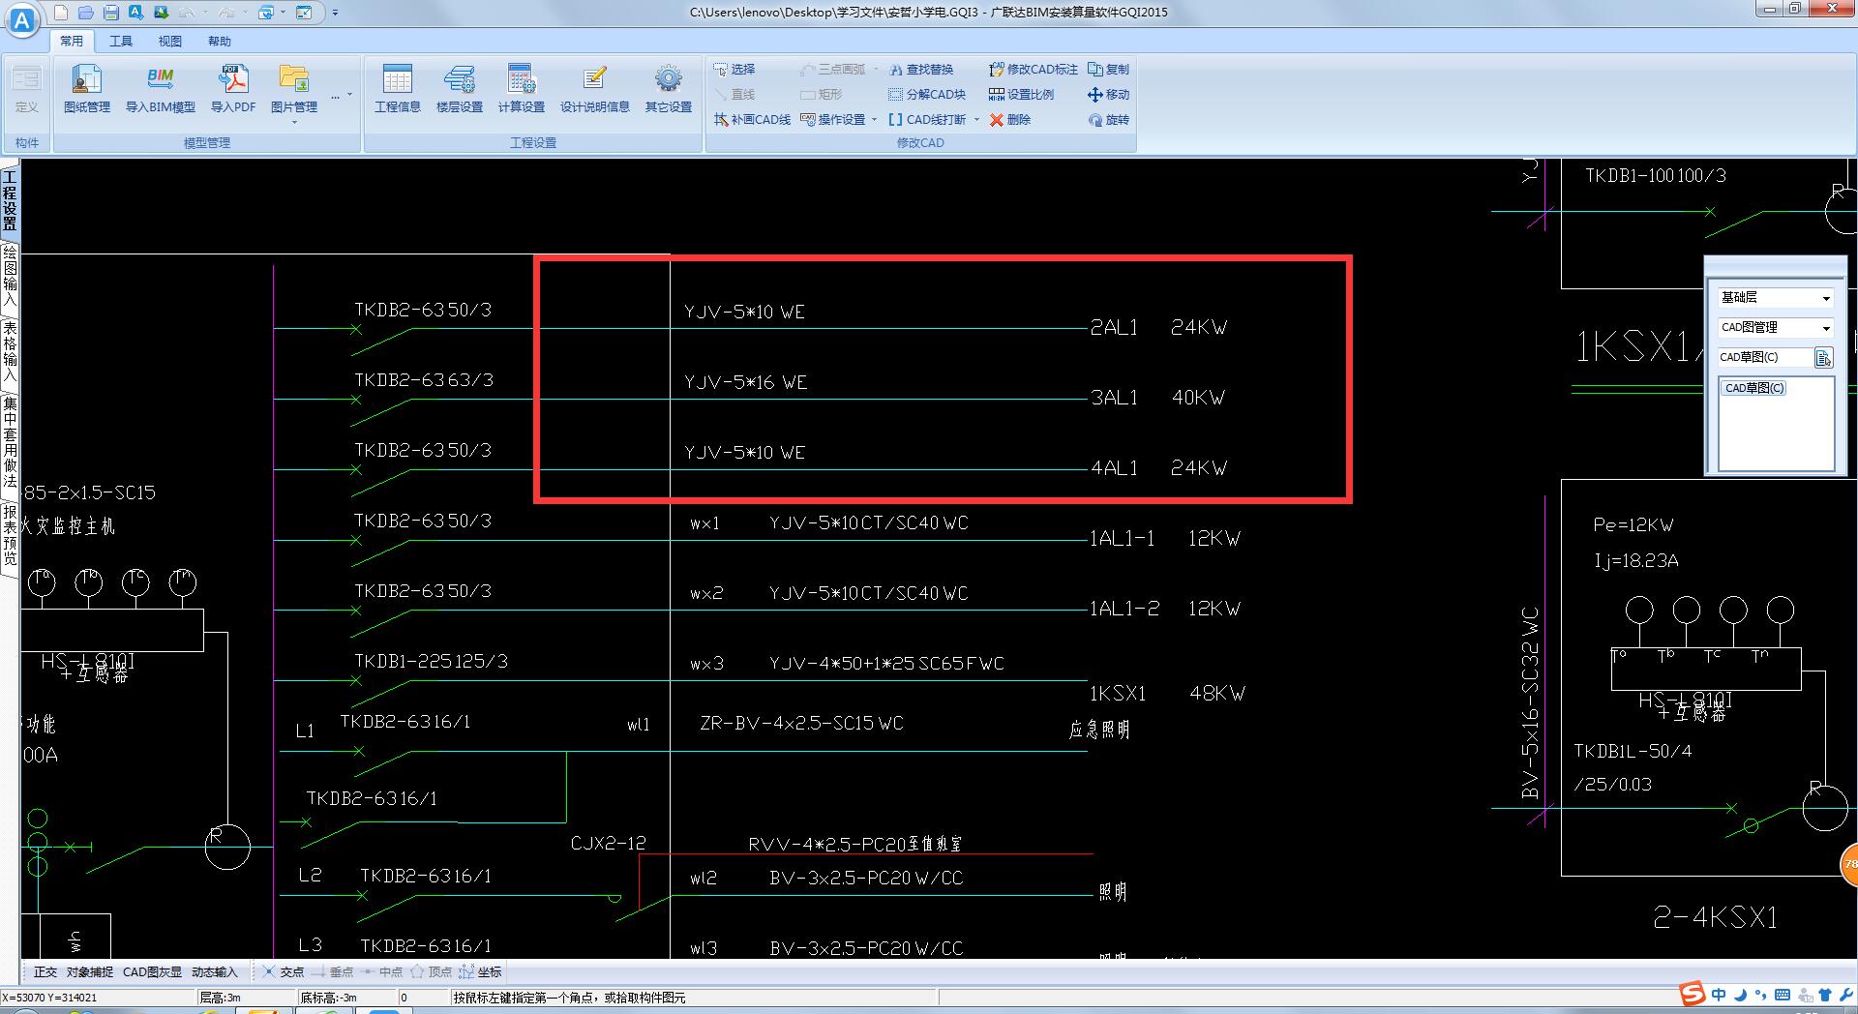Viewport: 1858px width, 1014px height.
Task: Click 导入PDF import PDF
Action: pyautogui.click(x=233, y=89)
